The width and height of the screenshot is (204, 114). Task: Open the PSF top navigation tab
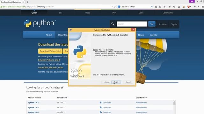coord(61,13)
